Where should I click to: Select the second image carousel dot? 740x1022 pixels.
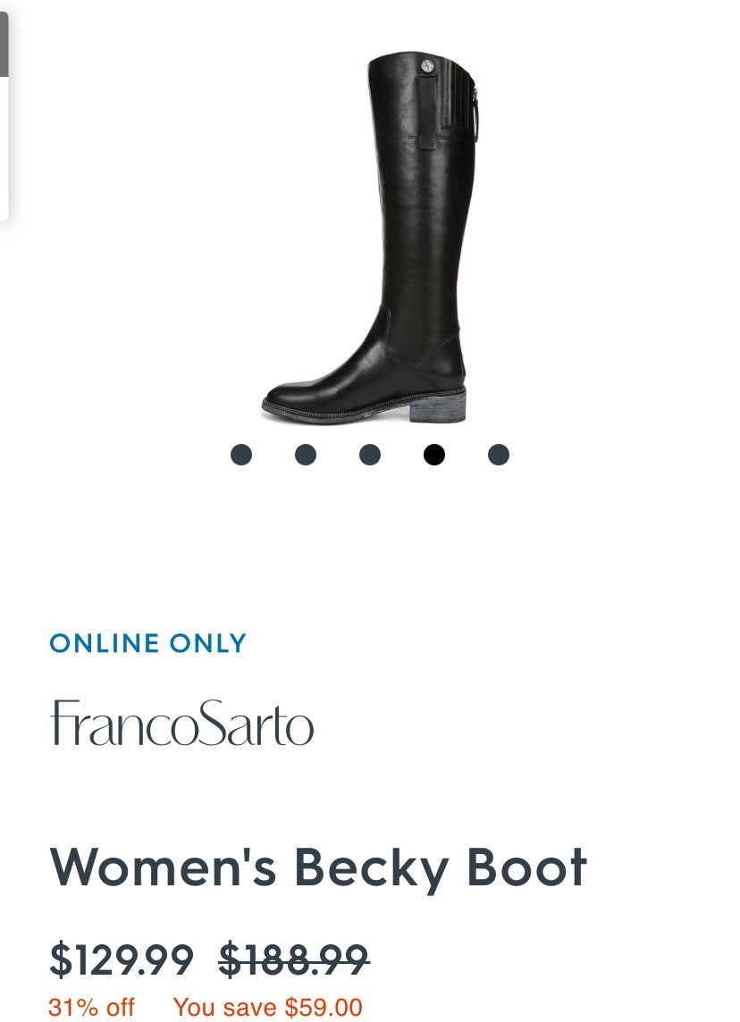pos(305,455)
